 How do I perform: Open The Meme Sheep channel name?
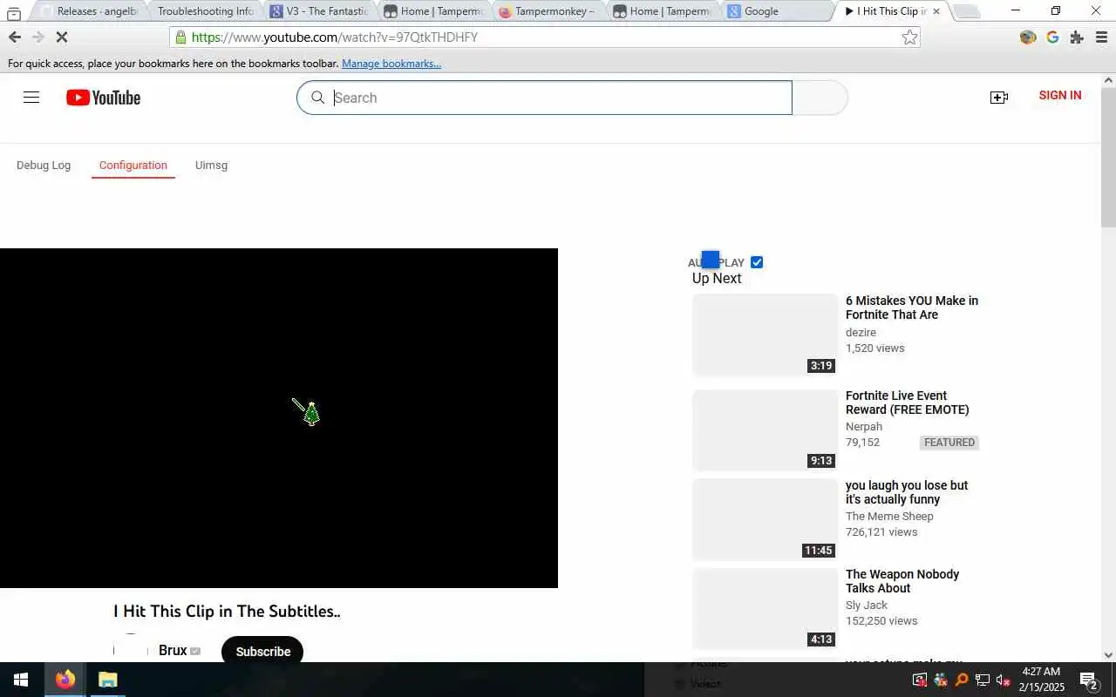tap(889, 517)
